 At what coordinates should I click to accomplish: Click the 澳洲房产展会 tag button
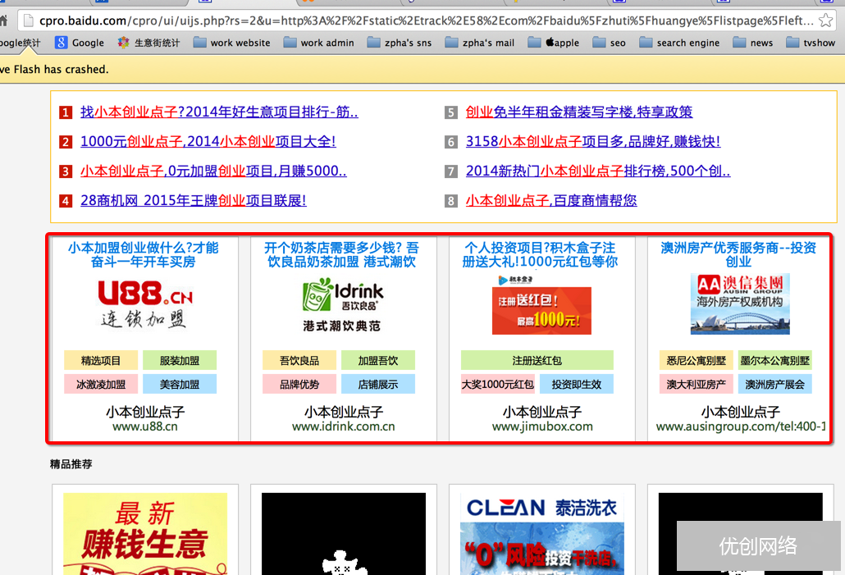pyautogui.click(x=774, y=384)
